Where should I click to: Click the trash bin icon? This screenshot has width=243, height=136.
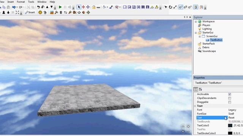point(61,12)
